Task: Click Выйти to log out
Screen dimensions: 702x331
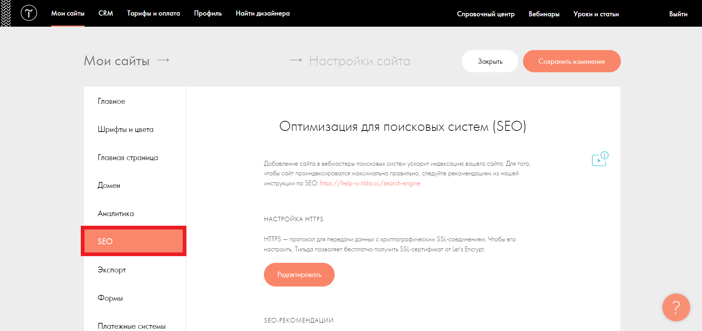Action: pos(678,14)
